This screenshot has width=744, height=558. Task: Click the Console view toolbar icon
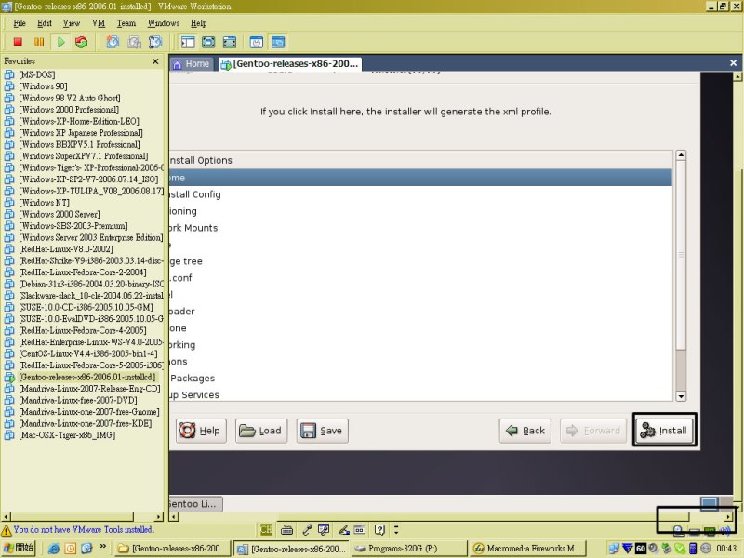[278, 42]
